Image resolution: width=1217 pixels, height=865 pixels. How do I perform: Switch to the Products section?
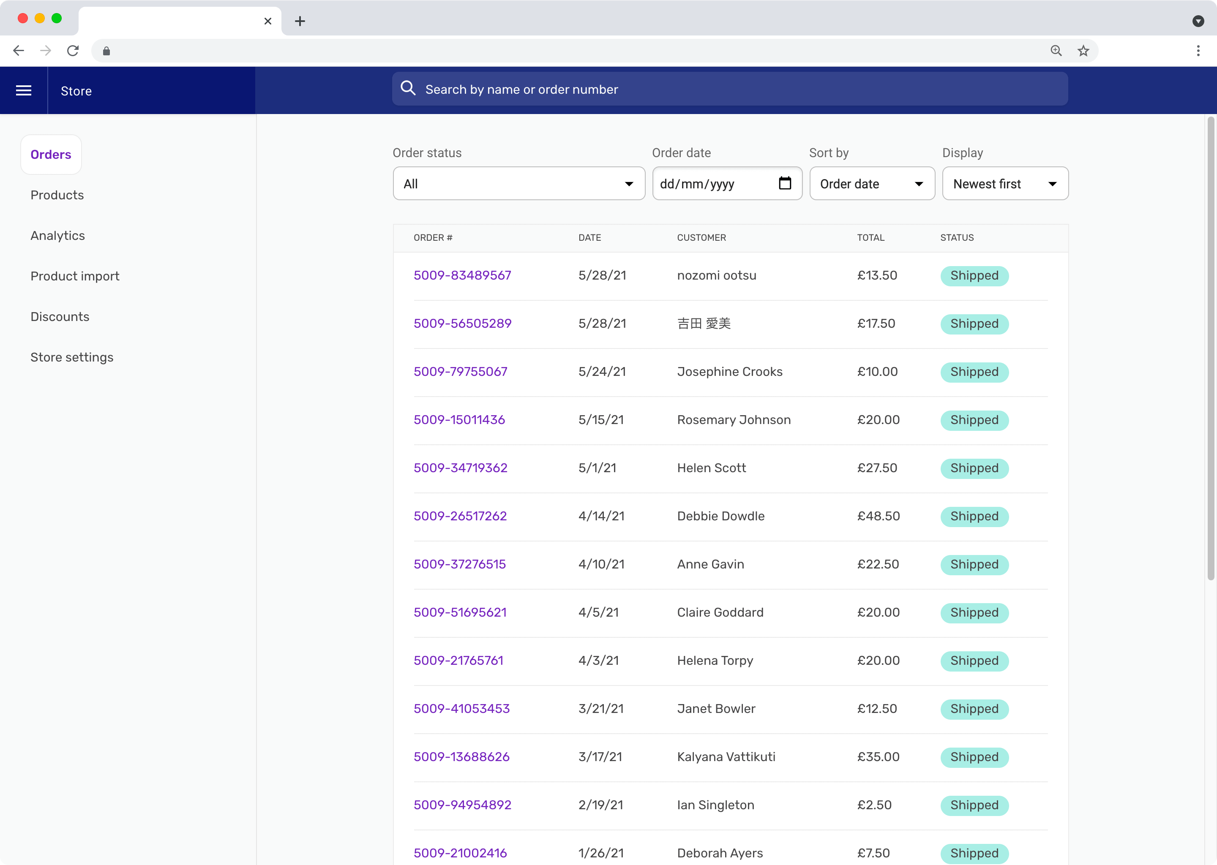57,195
